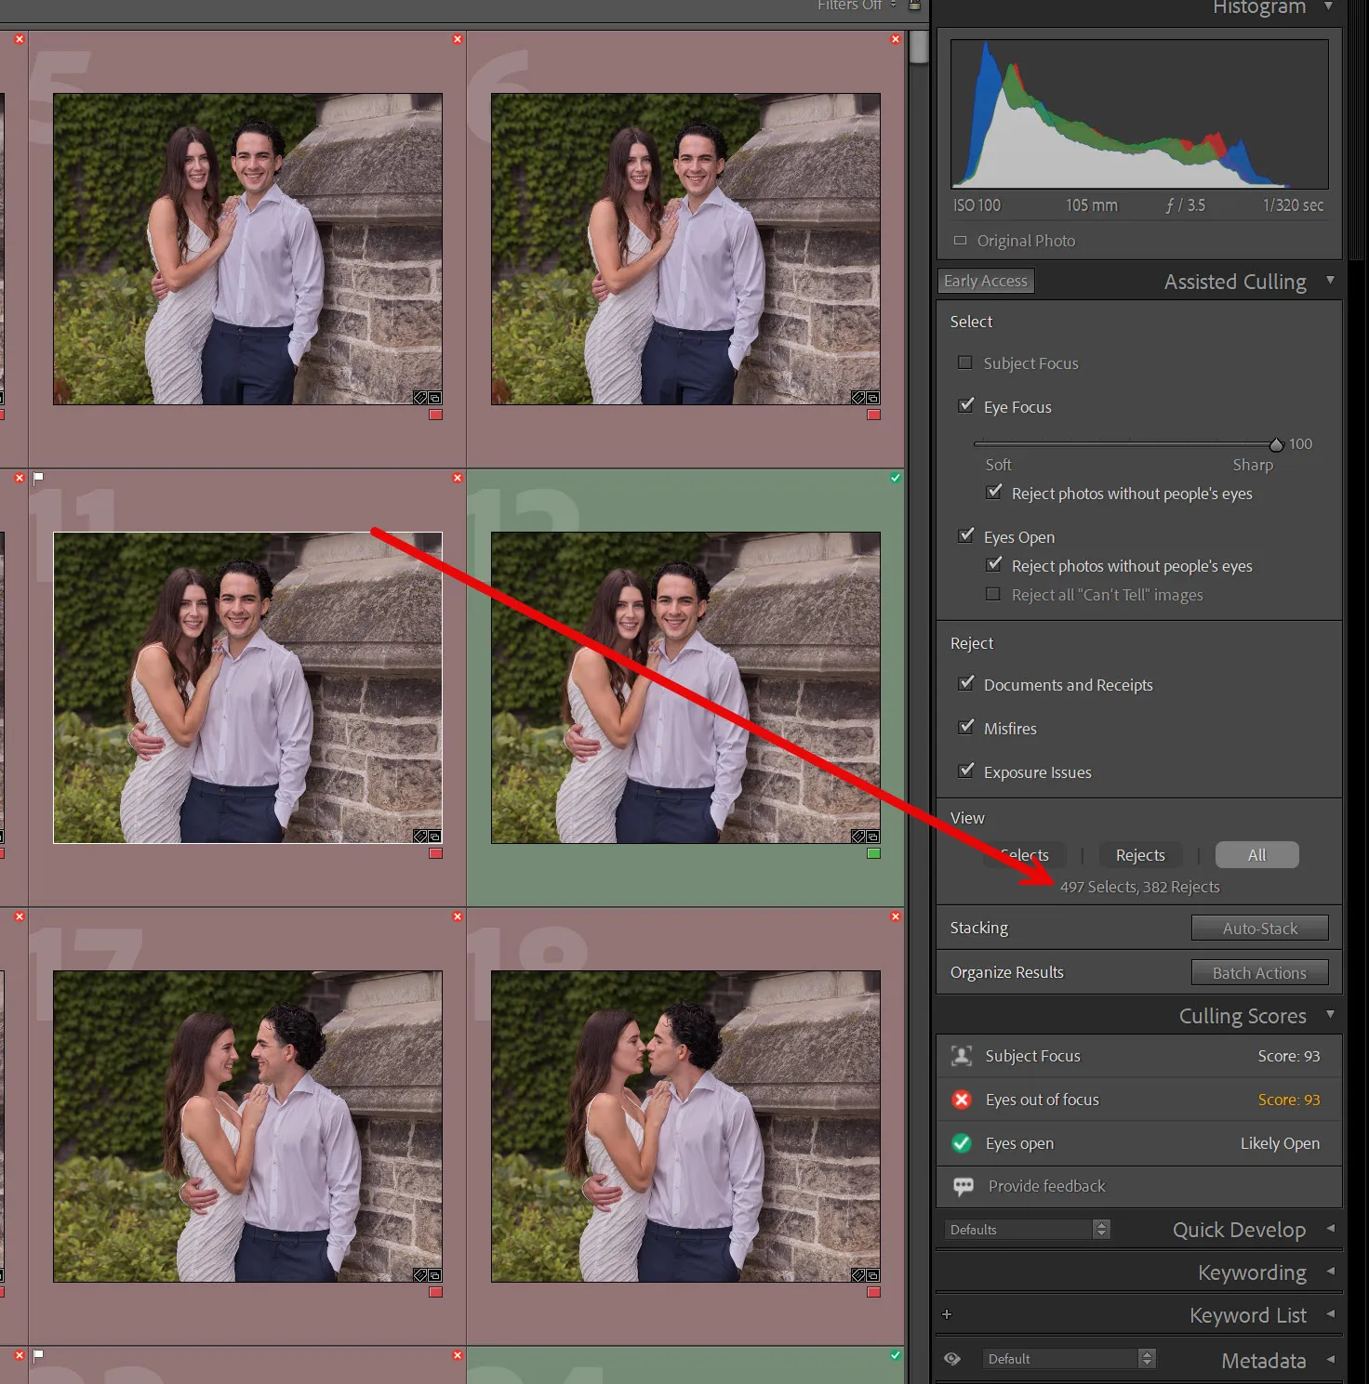The height and width of the screenshot is (1384, 1369).
Task: Click the plus icon beside Keyword List
Action: (x=947, y=1314)
